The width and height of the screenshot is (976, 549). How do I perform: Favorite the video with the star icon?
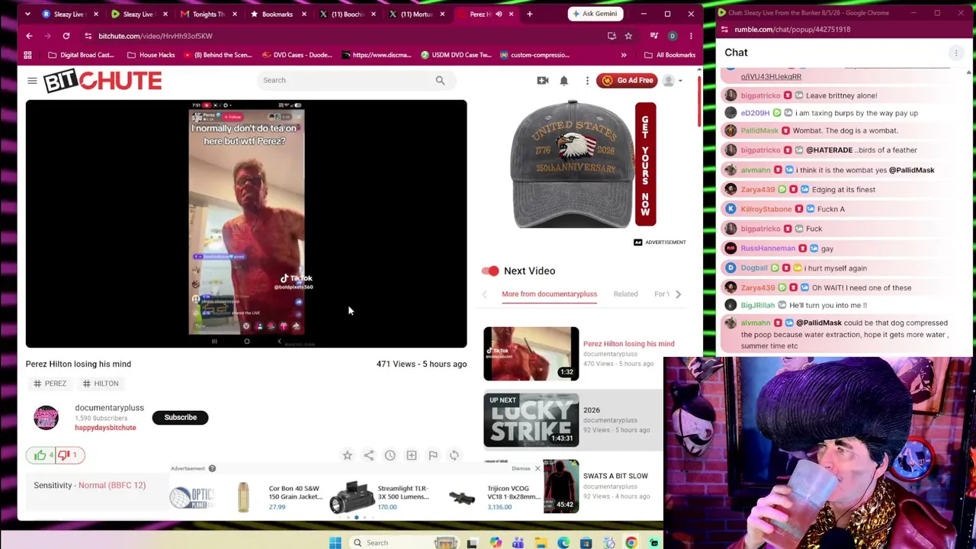(347, 455)
